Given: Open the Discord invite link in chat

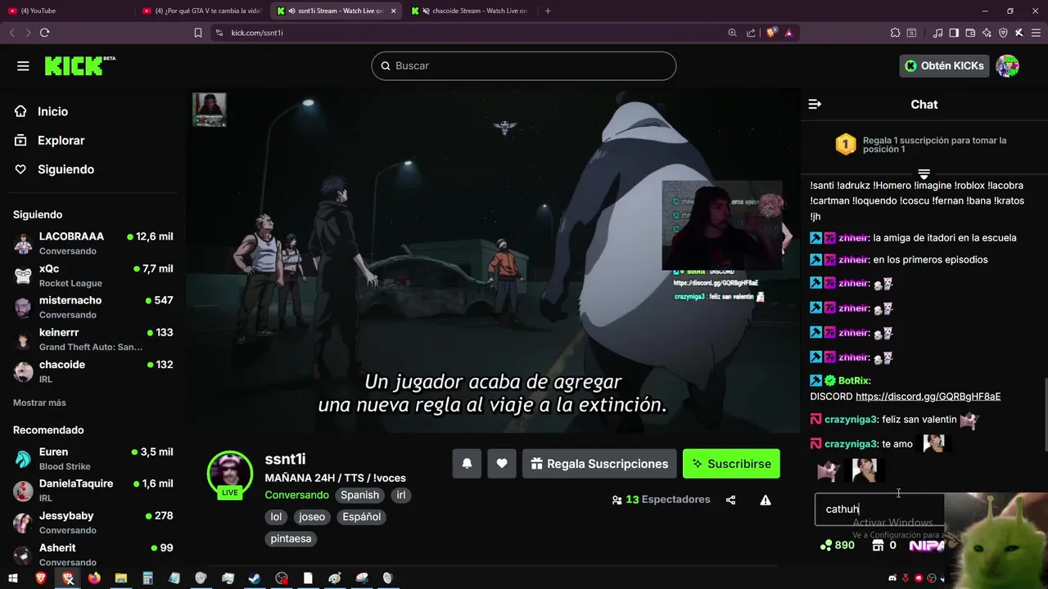Looking at the screenshot, I should click(928, 397).
